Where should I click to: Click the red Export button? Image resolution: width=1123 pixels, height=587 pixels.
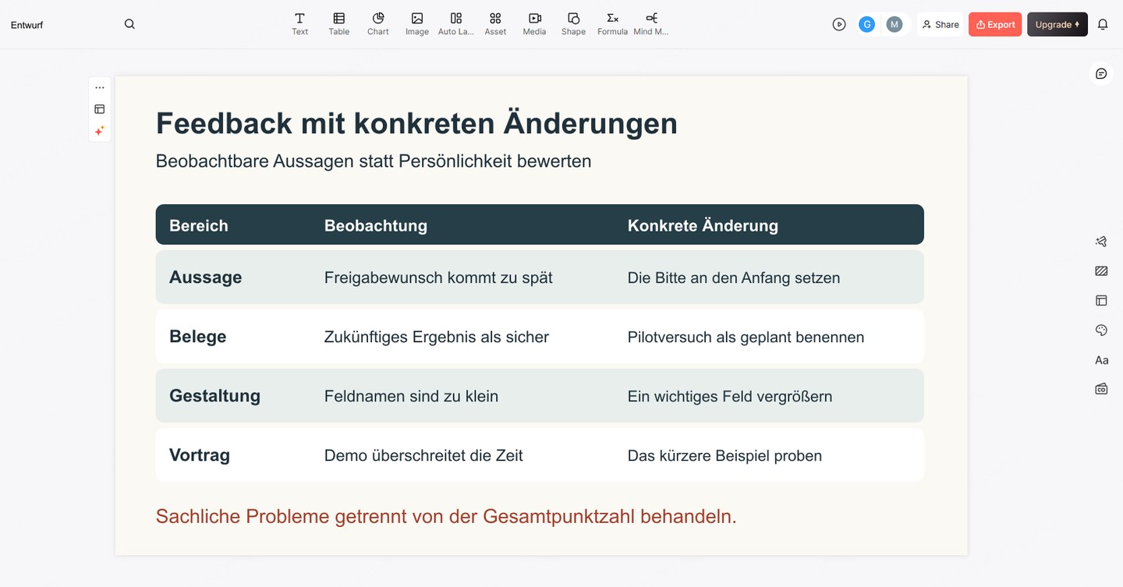[995, 24]
